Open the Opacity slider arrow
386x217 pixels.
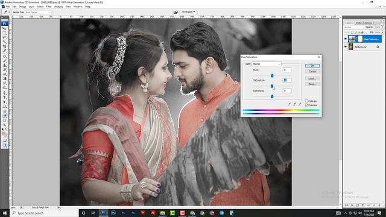(382, 27)
